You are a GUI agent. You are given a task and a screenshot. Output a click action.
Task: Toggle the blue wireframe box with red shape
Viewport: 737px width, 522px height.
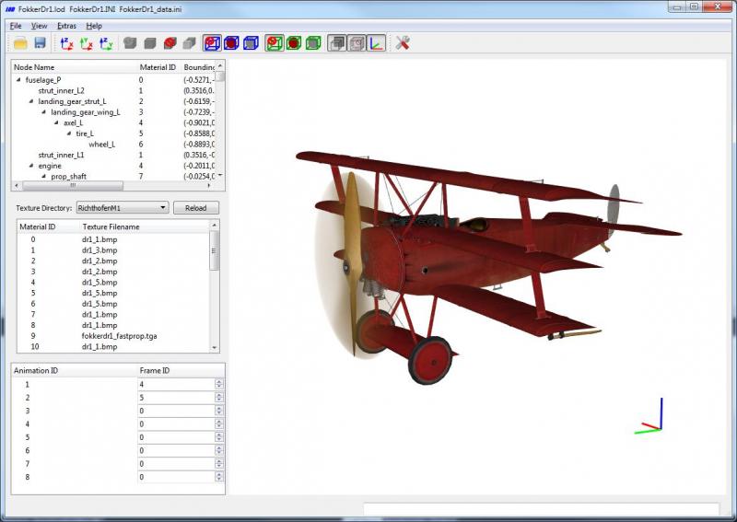pyautogui.click(x=212, y=43)
